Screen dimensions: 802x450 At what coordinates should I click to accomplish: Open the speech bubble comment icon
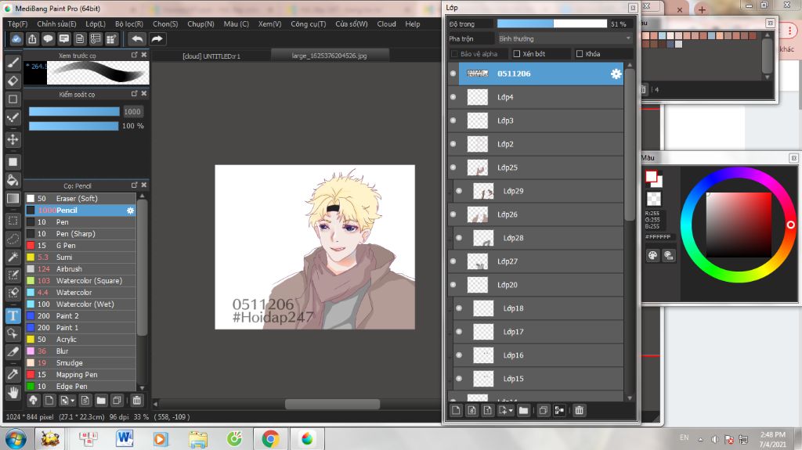point(48,39)
